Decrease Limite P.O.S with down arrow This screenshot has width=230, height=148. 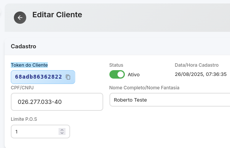click(62, 133)
